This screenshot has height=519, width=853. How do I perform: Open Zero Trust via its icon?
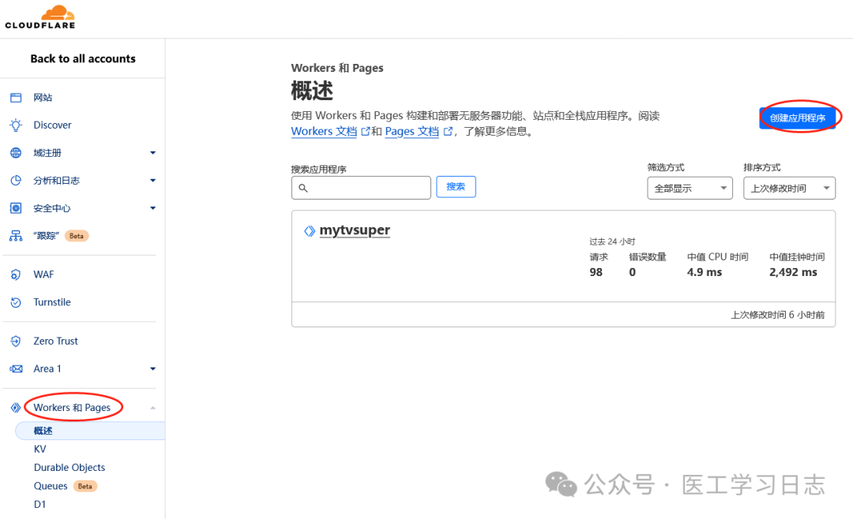(x=15, y=340)
